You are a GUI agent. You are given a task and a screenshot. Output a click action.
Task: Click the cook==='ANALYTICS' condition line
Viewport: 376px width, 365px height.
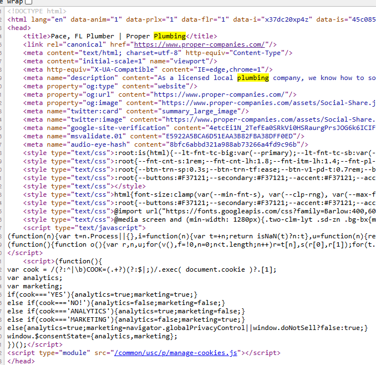pyautogui.click(x=126, y=311)
